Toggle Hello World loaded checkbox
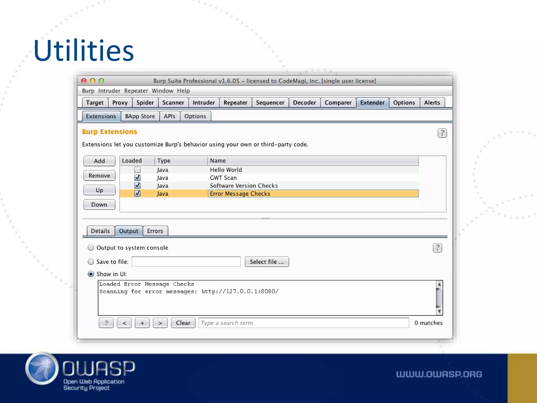 click(x=137, y=170)
